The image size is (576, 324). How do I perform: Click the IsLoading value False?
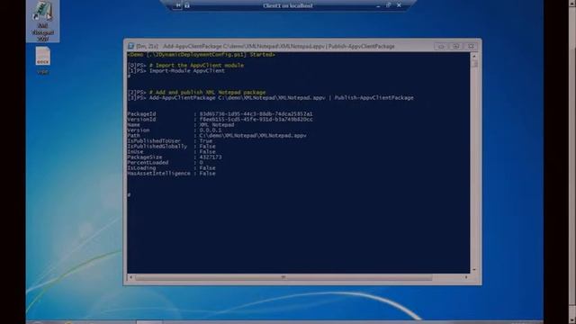208,168
